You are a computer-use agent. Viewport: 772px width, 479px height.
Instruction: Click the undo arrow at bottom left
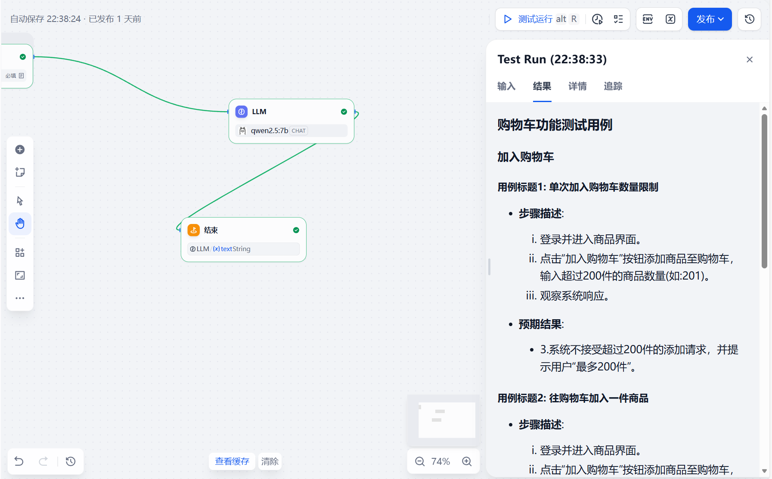[x=19, y=461]
